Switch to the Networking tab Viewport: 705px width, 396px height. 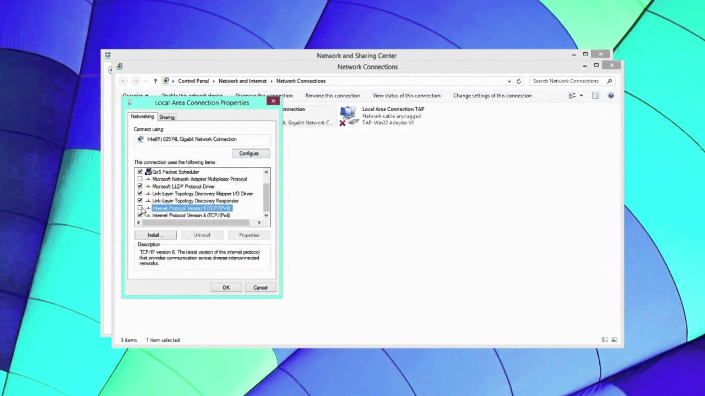142,117
